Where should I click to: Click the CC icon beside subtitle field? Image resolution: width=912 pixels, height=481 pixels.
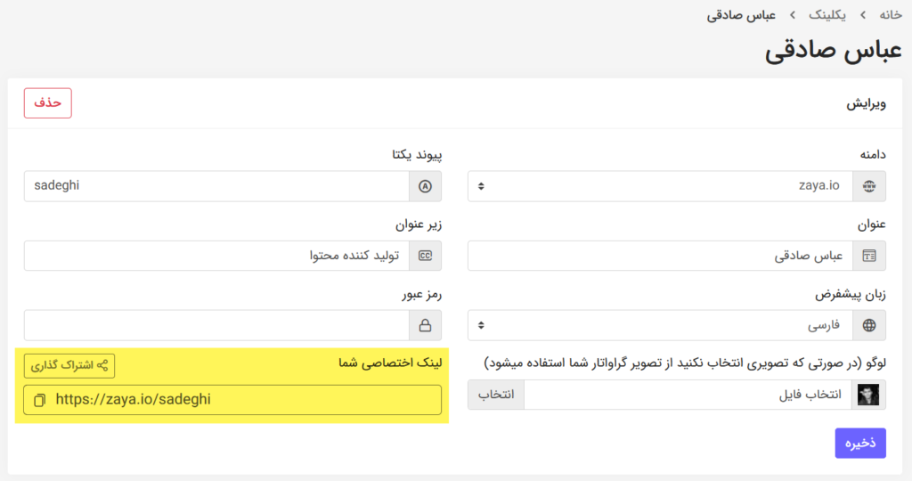pos(425,256)
